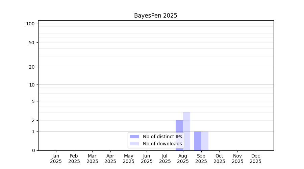This screenshot has width=304, height=169.
Task: Click the 20 y-axis tick label
Action: (32, 67)
